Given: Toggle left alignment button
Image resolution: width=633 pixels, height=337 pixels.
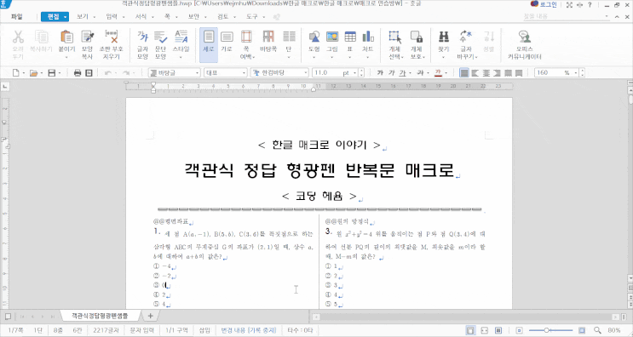Looking at the screenshot, I should (475, 73).
